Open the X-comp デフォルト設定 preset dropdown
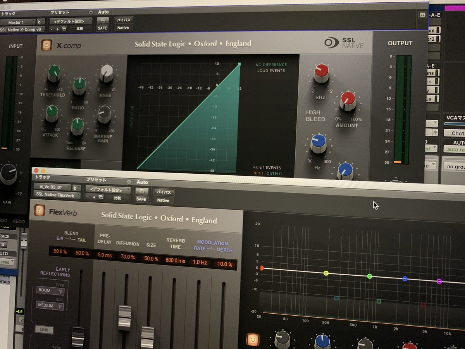Image resolution: width=465 pixels, height=349 pixels. click(71, 21)
